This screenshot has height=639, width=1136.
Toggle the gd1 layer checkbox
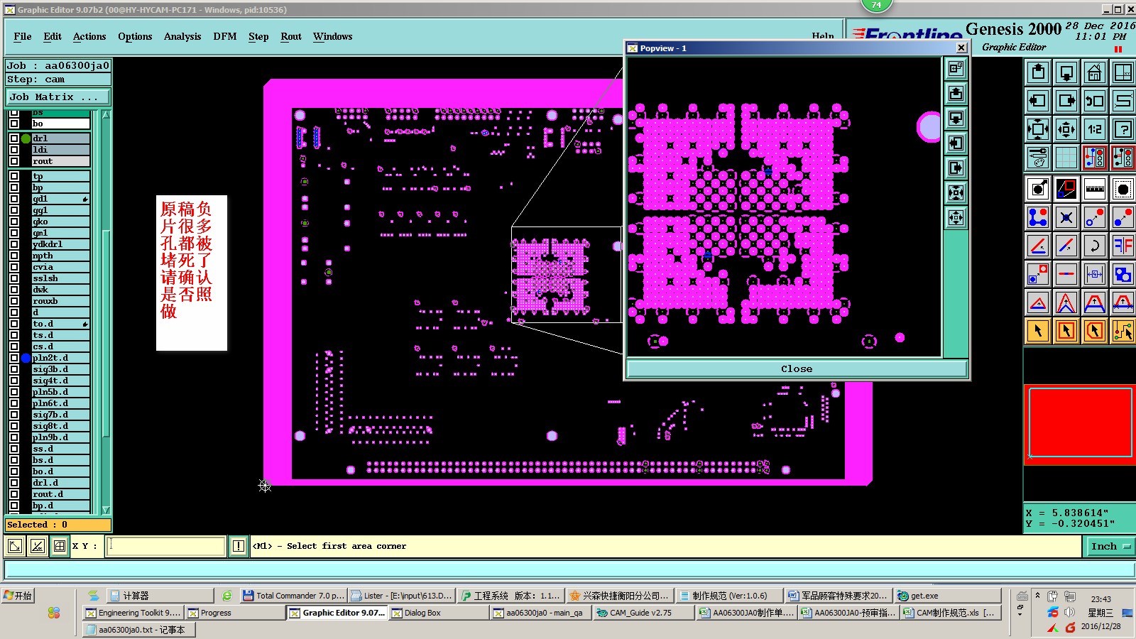[14, 199]
